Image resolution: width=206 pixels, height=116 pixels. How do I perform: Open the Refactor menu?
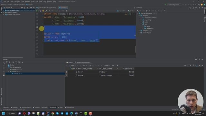[x=28, y=2]
